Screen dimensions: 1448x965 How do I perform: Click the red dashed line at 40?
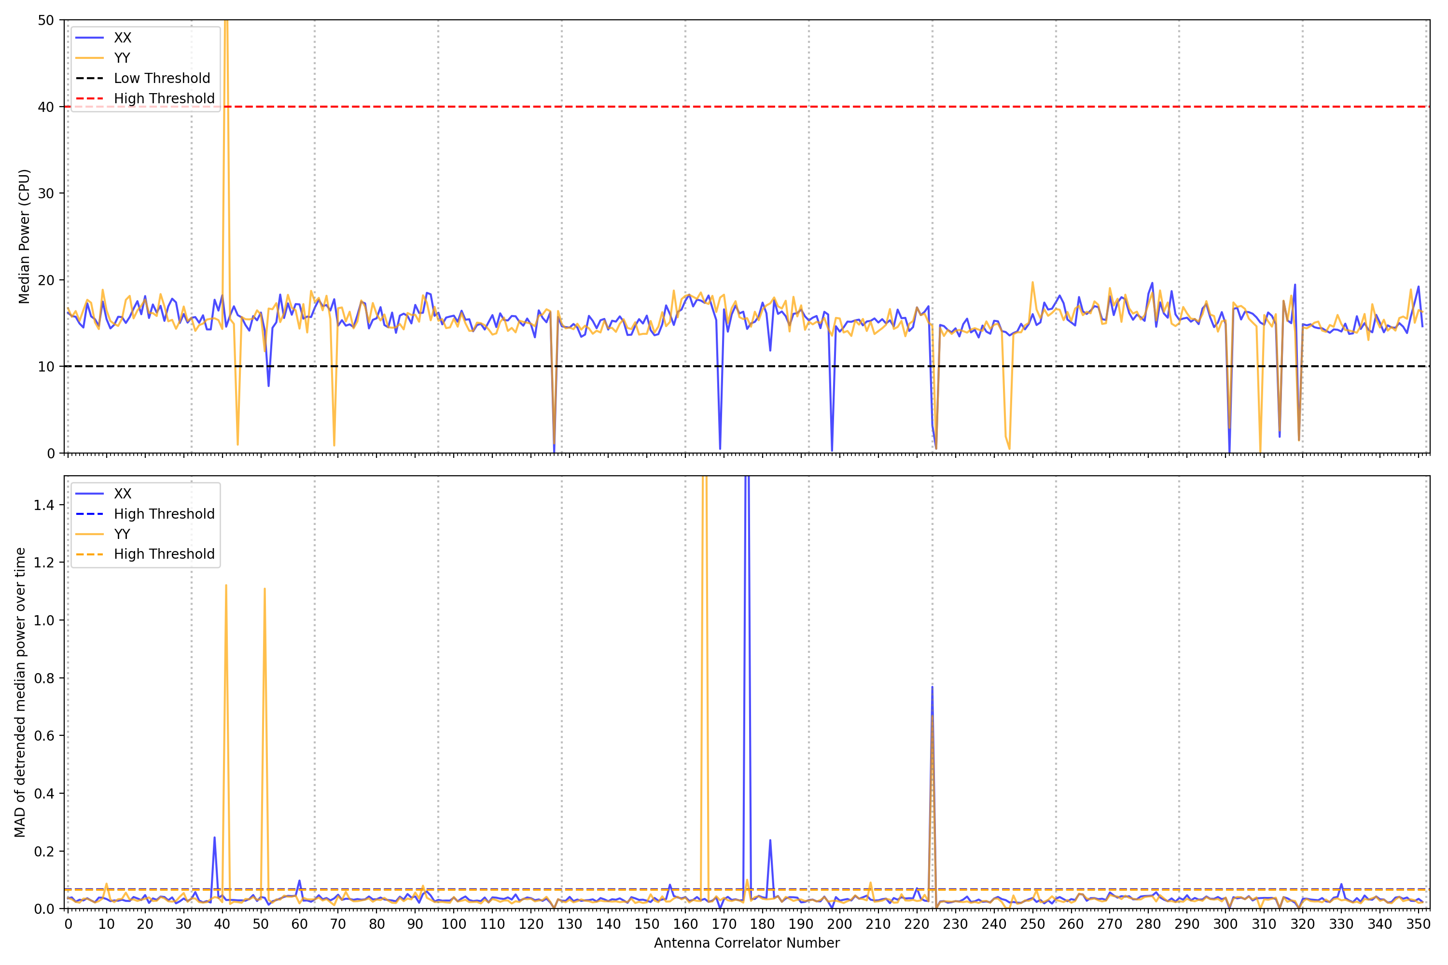tap(739, 107)
